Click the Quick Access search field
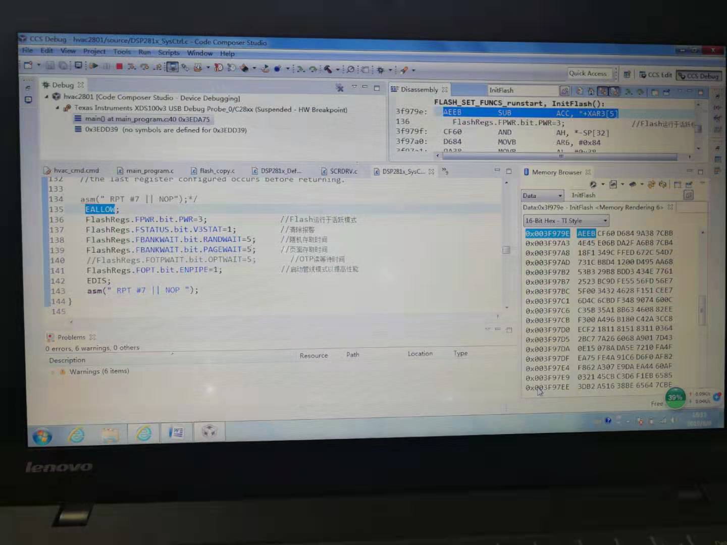 [589, 74]
